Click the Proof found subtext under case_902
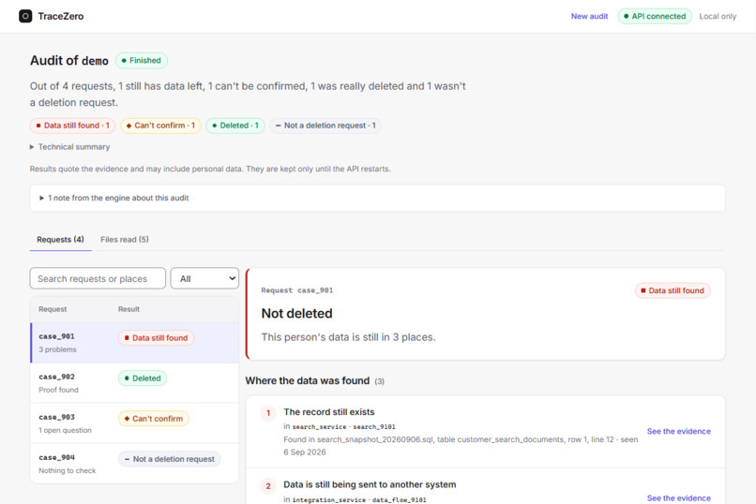Screen dimensions: 756x504 (58, 390)
